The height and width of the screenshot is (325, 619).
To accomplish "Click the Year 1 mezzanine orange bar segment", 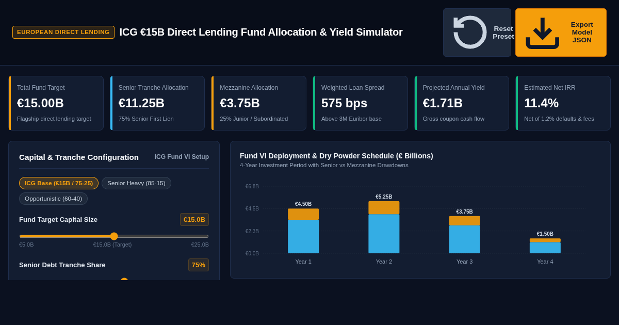I will click(x=303, y=214).
